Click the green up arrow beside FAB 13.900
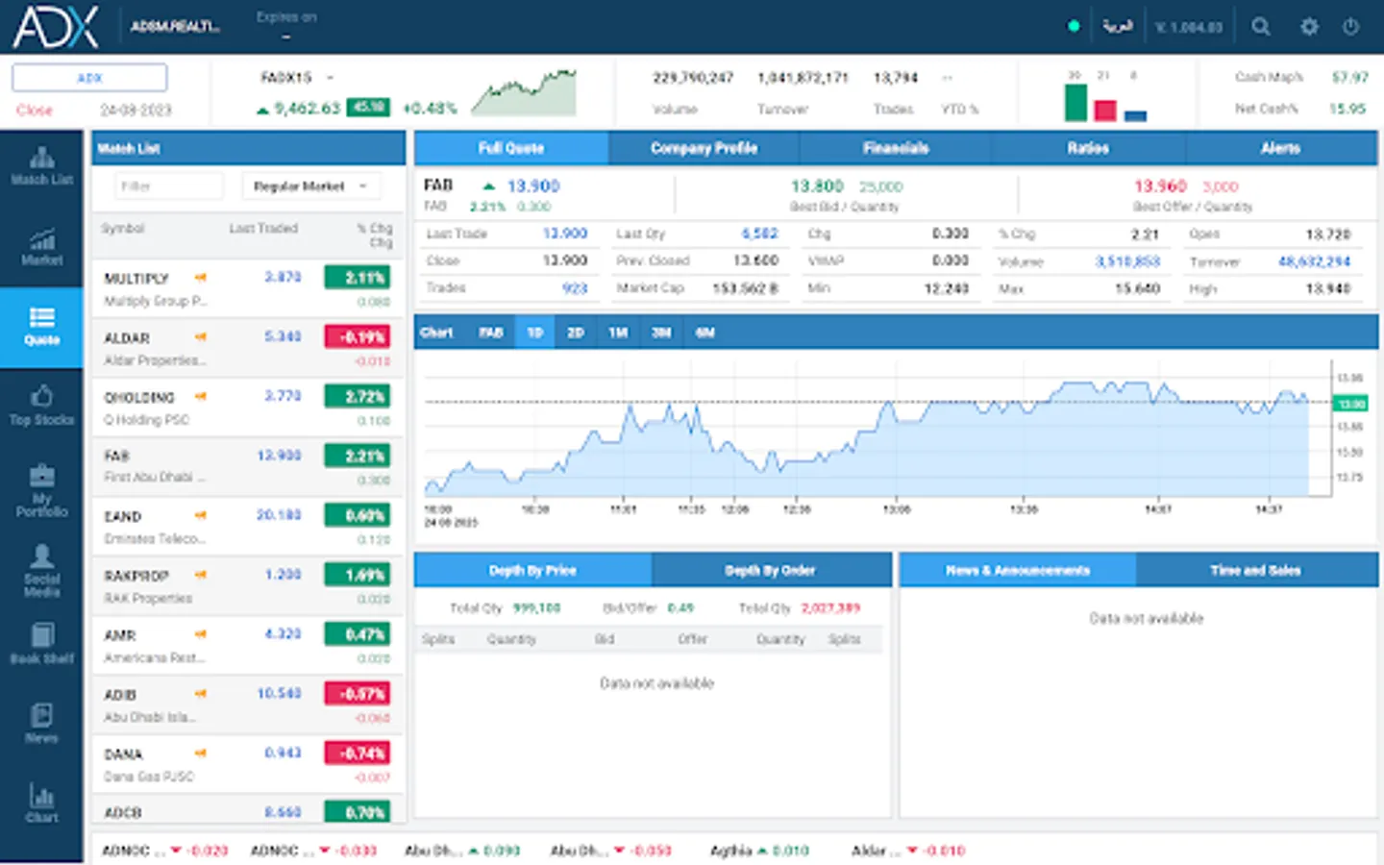The height and width of the screenshot is (865, 1384). (488, 186)
